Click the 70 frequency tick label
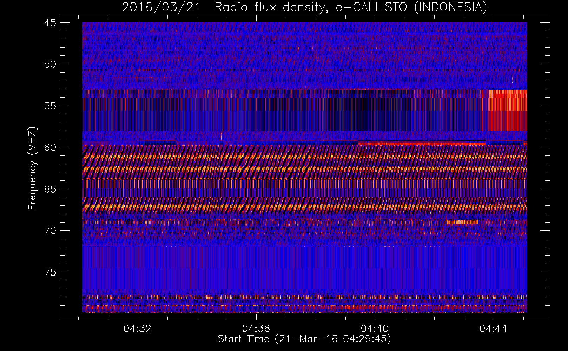Screen dimensions: 568x351 click(50, 231)
